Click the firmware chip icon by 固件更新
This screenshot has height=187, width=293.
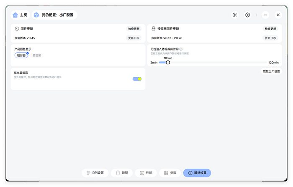(x=17, y=29)
